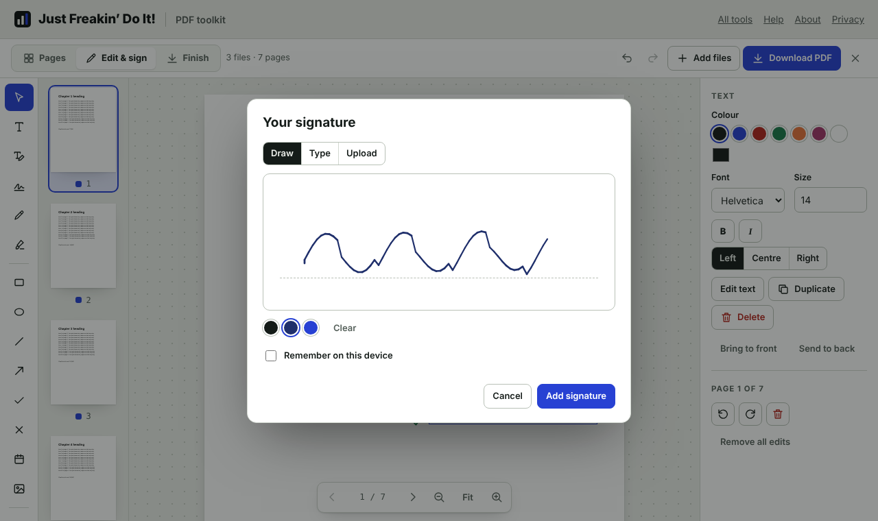Select the Text tool in left toolbar
This screenshot has height=521, width=878.
[19, 127]
